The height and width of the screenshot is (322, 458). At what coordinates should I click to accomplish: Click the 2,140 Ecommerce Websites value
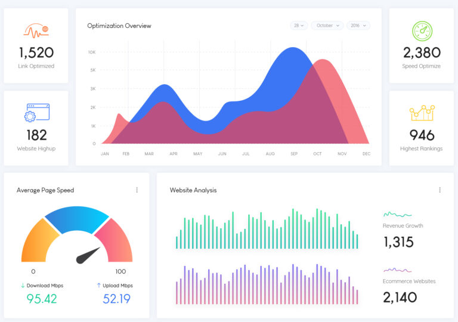pos(400,297)
